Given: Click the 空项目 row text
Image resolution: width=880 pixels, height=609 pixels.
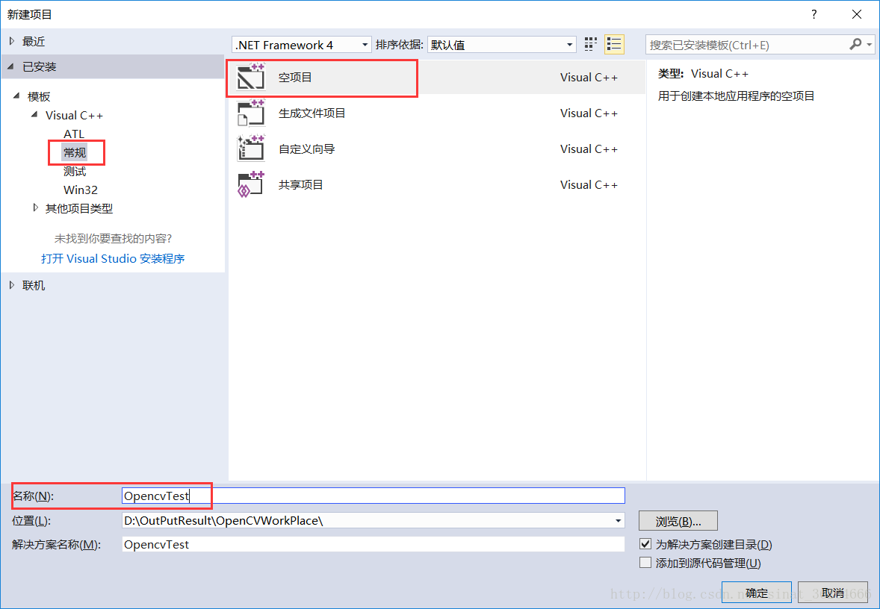Looking at the screenshot, I should 295,78.
